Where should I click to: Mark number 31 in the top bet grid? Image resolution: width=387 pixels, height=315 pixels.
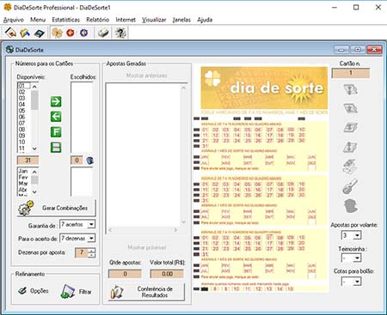[x=205, y=146]
